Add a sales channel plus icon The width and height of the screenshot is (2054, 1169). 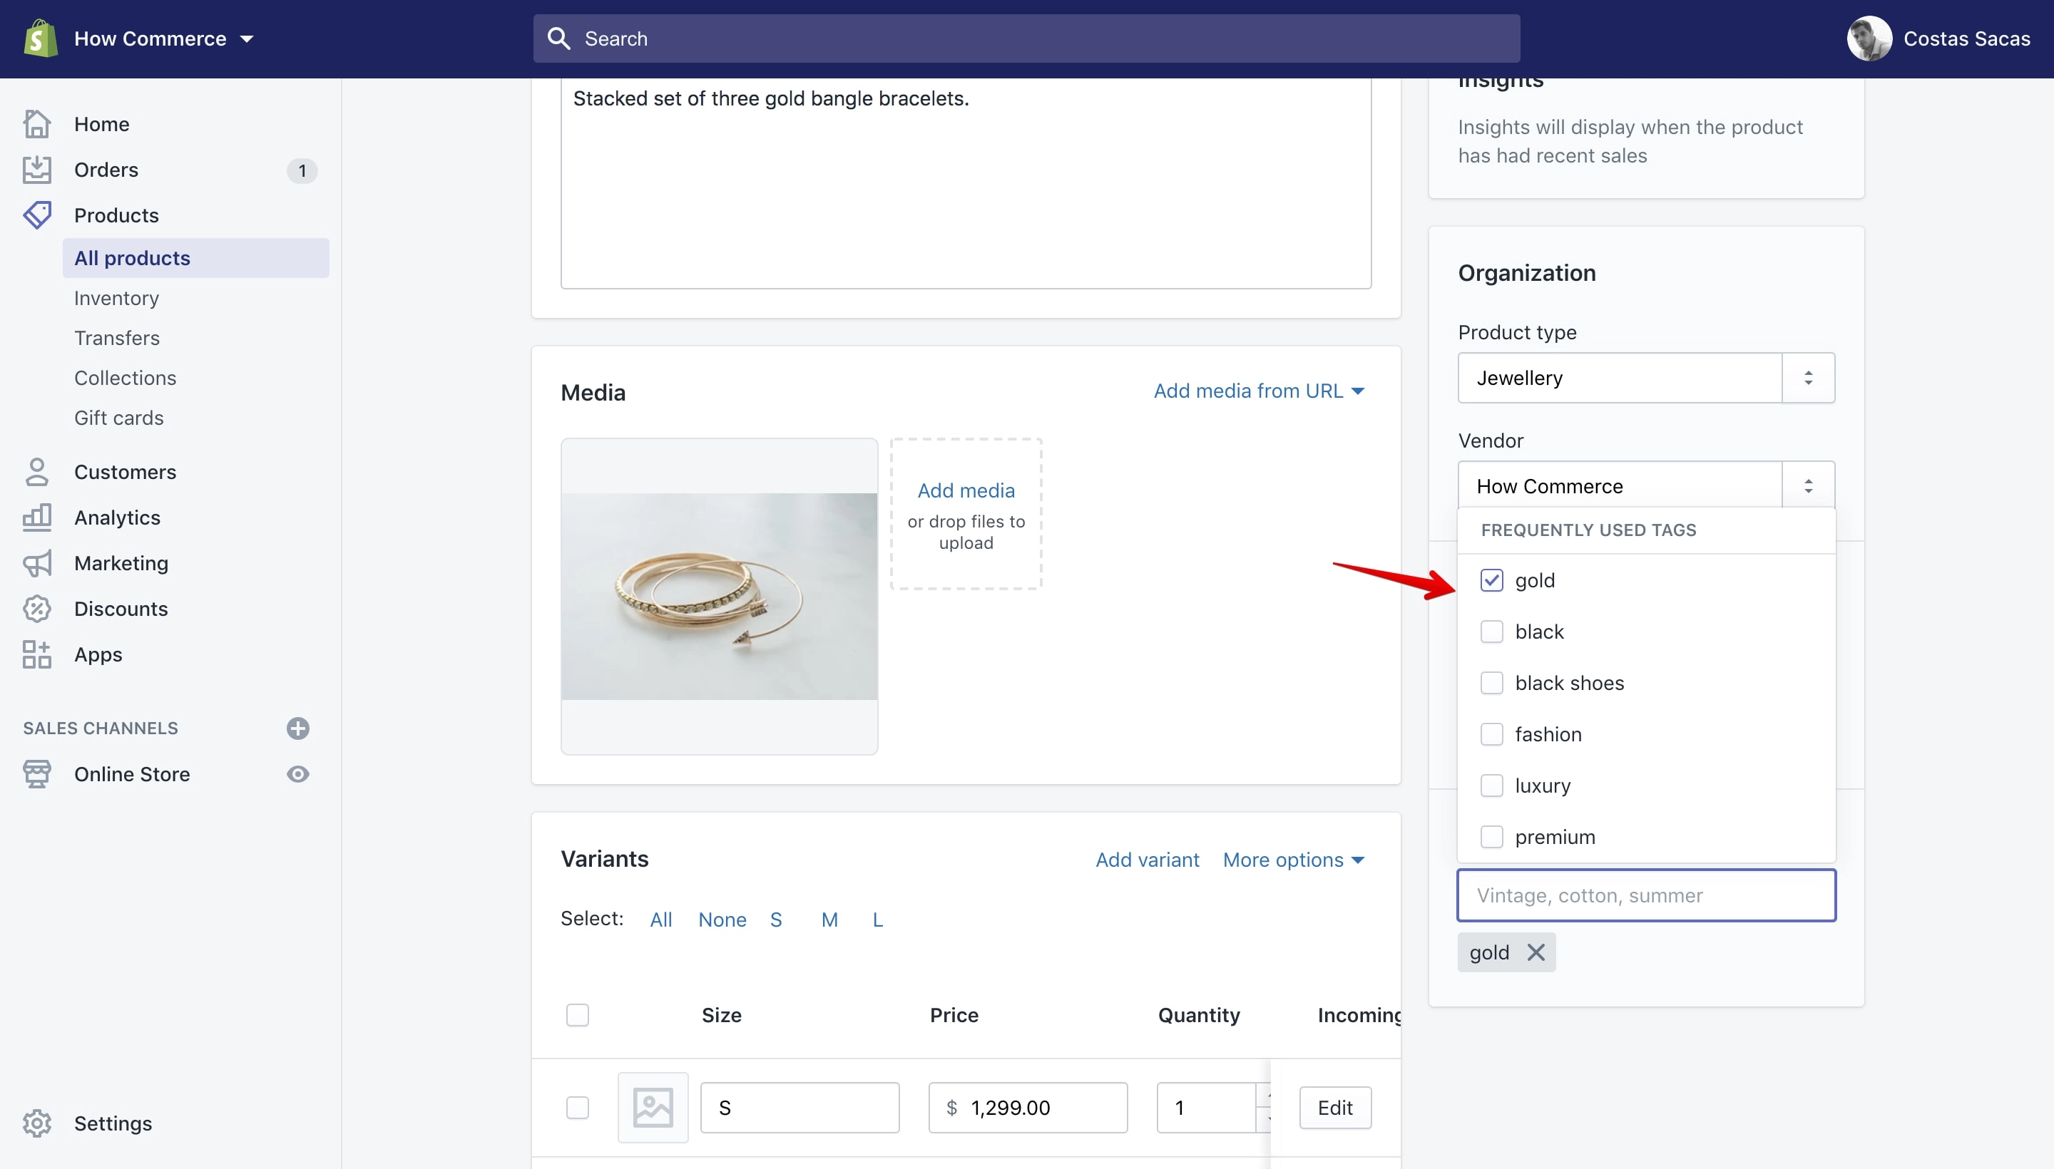[x=298, y=728]
